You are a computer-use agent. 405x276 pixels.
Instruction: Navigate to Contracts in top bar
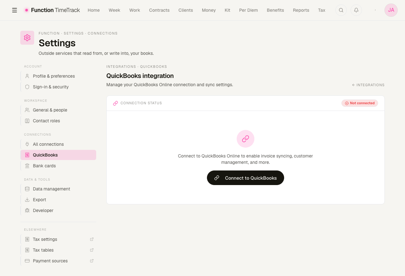pos(159,10)
